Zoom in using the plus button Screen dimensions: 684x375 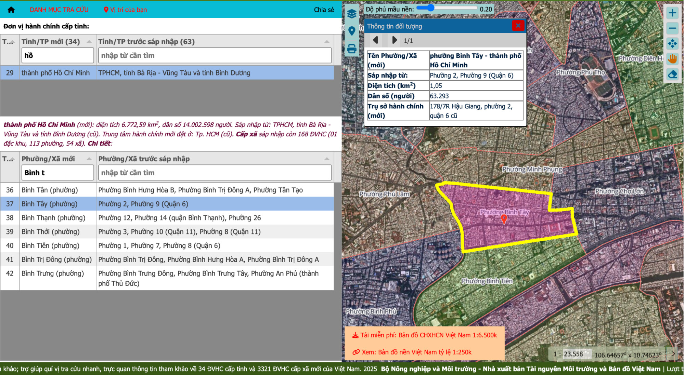(x=672, y=13)
